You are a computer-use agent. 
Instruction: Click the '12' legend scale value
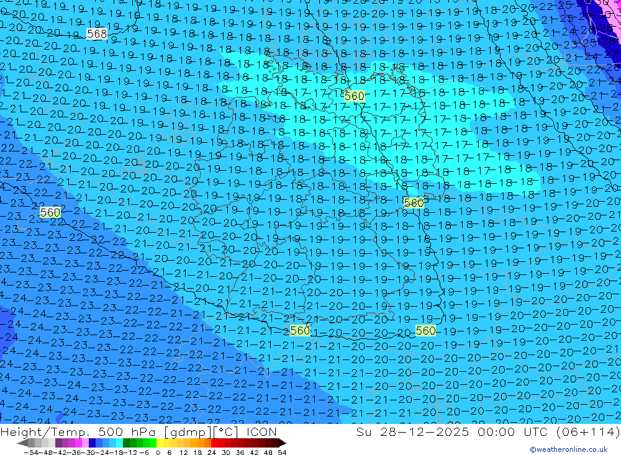(x=184, y=453)
